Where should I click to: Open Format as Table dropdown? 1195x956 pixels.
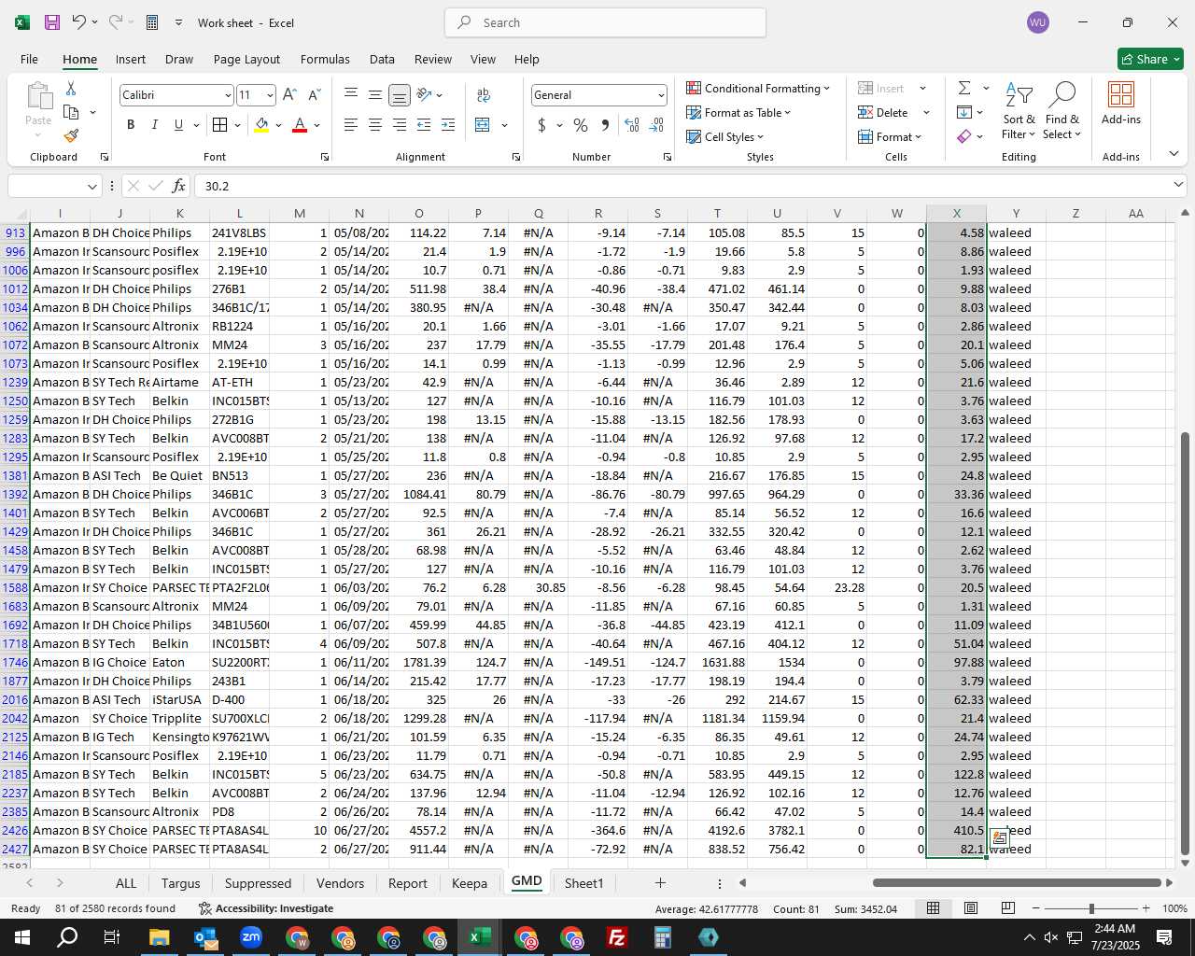click(x=738, y=112)
